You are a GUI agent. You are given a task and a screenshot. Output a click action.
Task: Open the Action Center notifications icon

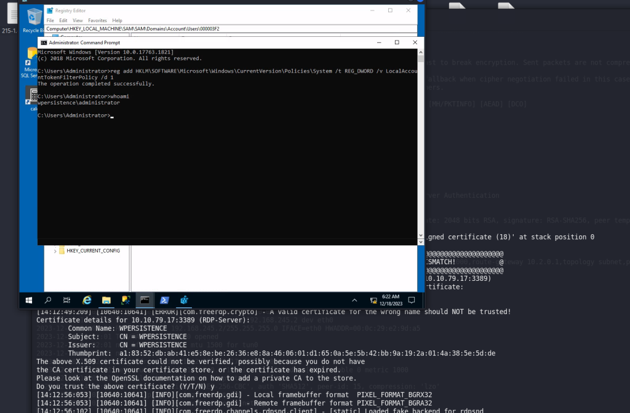(x=412, y=300)
